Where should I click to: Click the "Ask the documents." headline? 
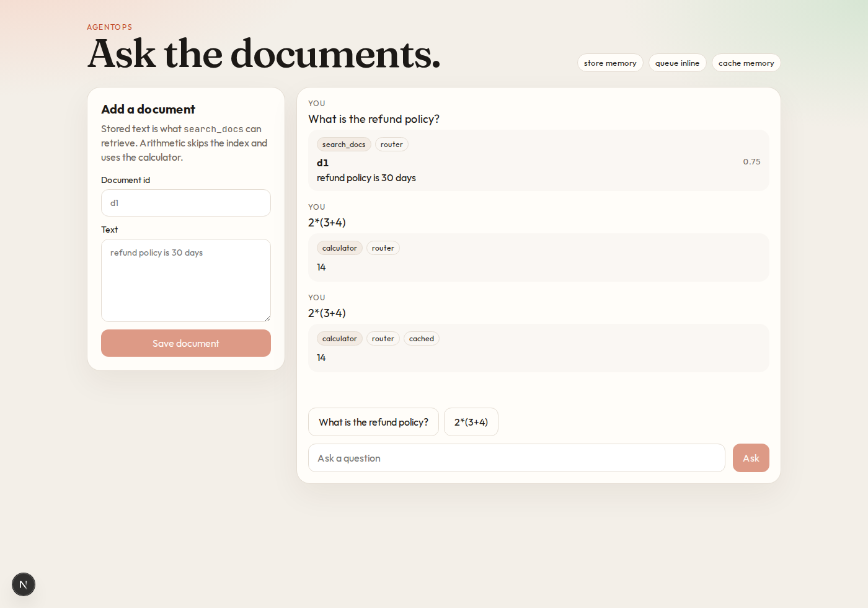click(x=264, y=54)
